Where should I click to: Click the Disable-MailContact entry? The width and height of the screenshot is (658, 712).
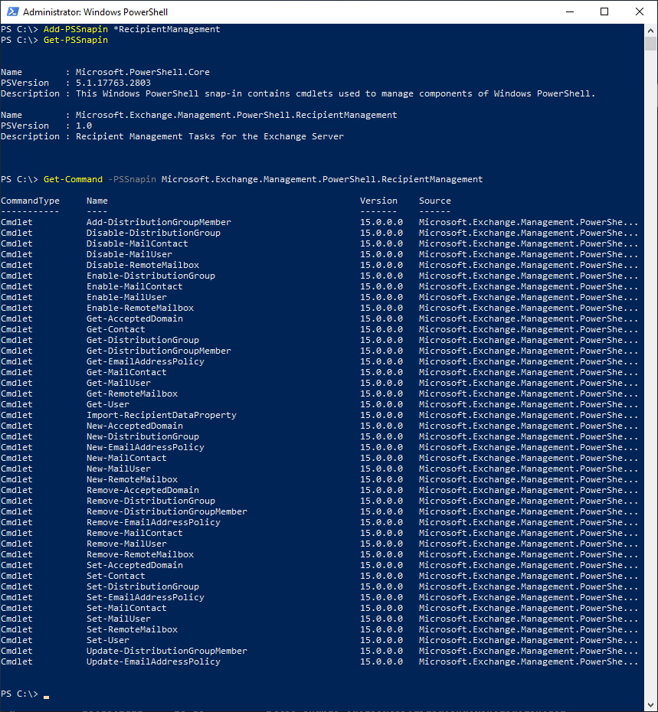point(137,244)
